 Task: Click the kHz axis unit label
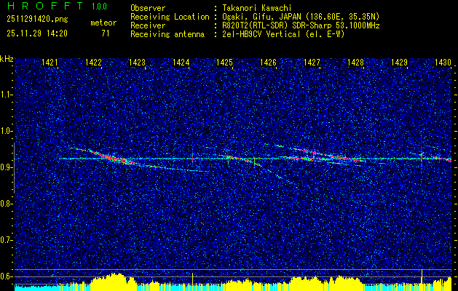[7, 59]
